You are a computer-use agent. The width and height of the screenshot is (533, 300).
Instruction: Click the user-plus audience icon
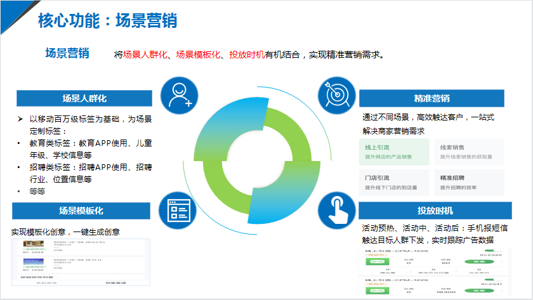click(x=180, y=95)
